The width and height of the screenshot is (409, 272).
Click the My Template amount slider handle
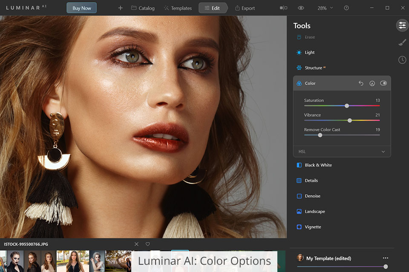click(x=386, y=266)
